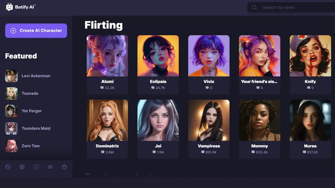Select the Eclipsia character portrait
The height and width of the screenshot is (188, 335).
click(x=158, y=56)
